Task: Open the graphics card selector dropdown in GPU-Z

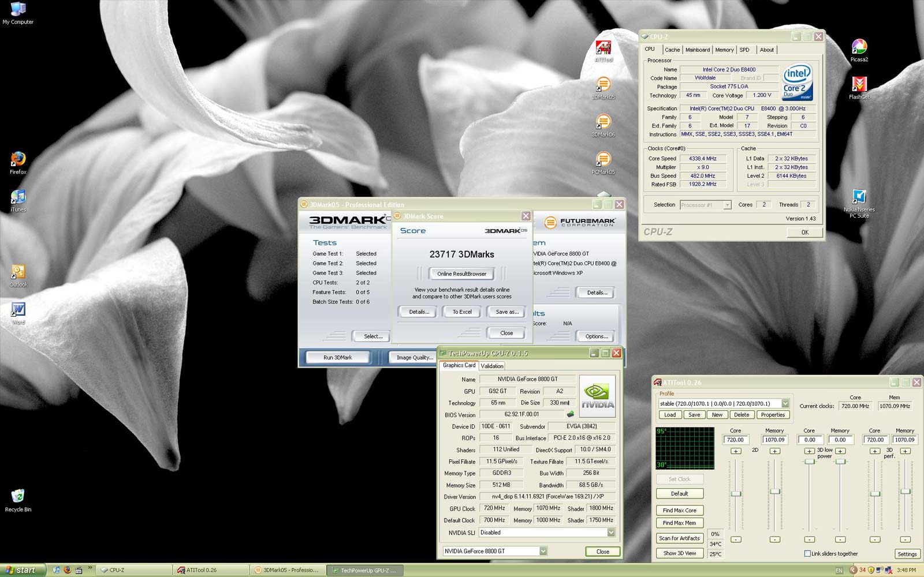Action: click(543, 551)
